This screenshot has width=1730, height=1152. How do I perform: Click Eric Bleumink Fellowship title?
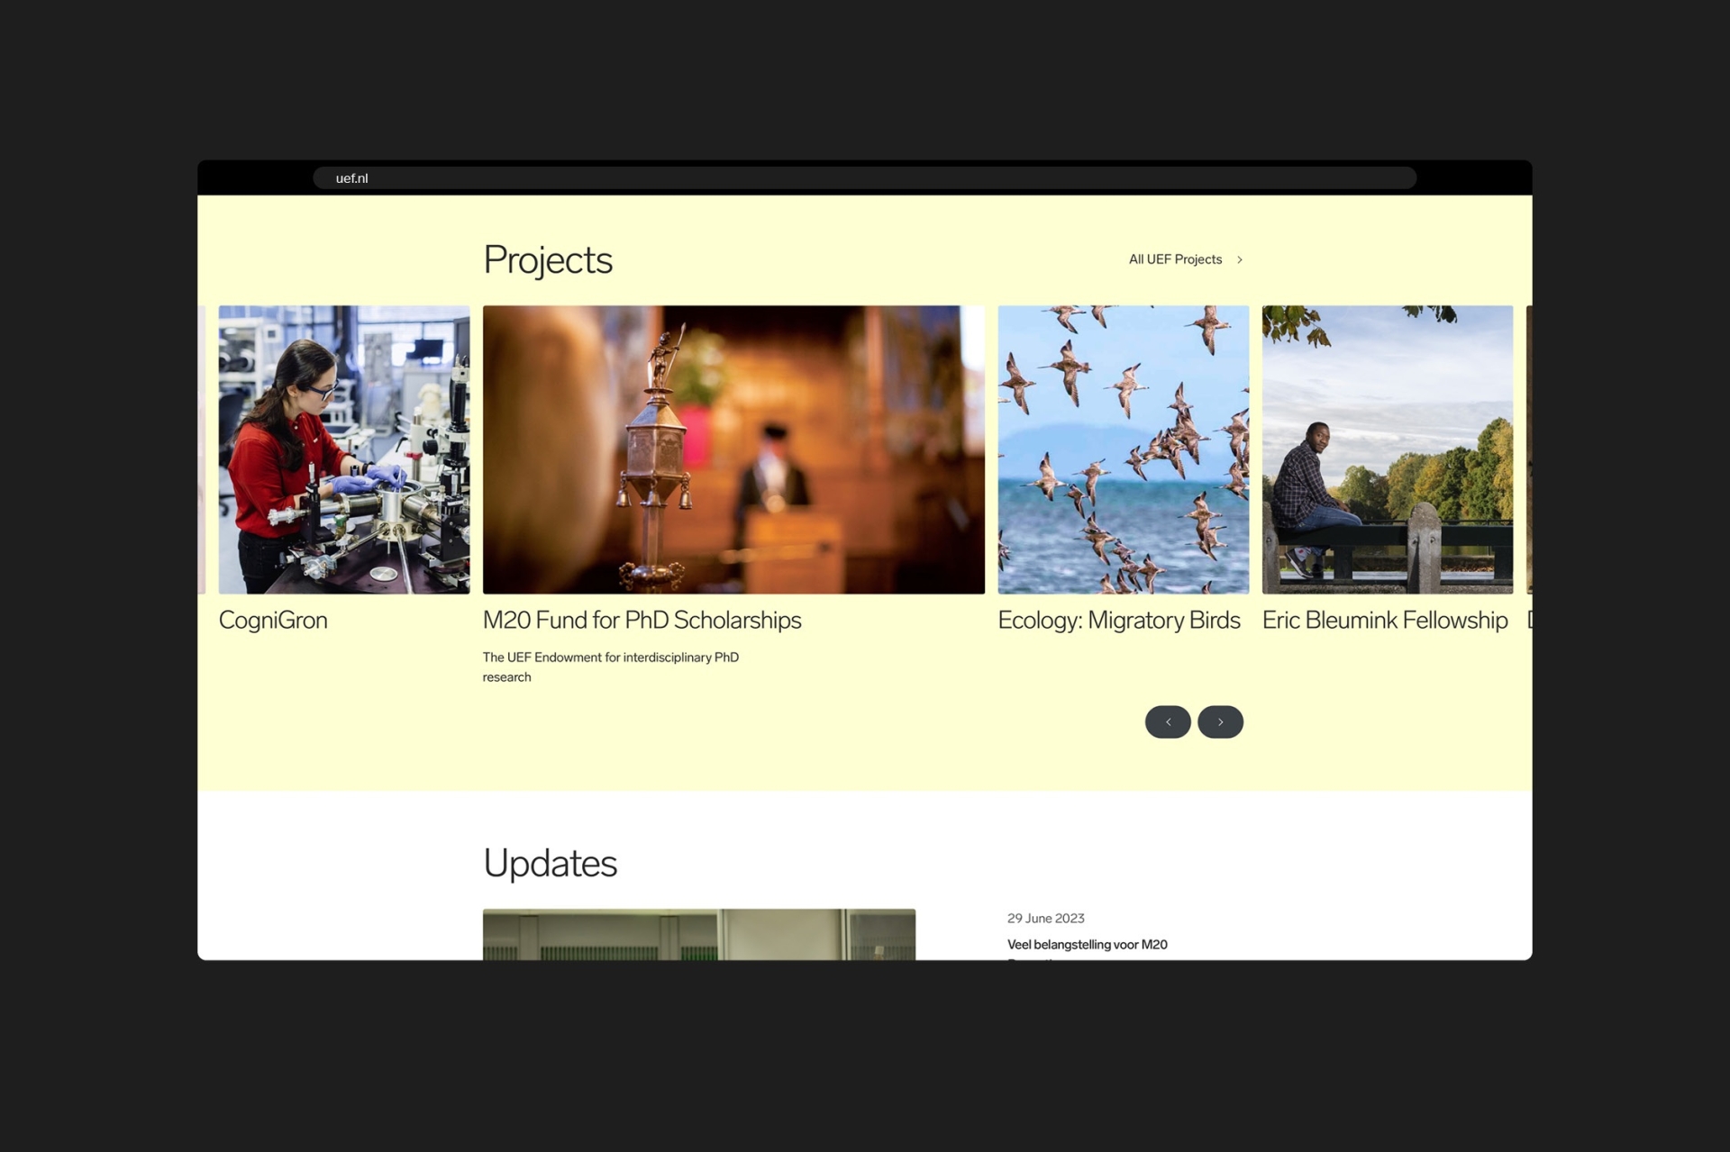[x=1384, y=620]
